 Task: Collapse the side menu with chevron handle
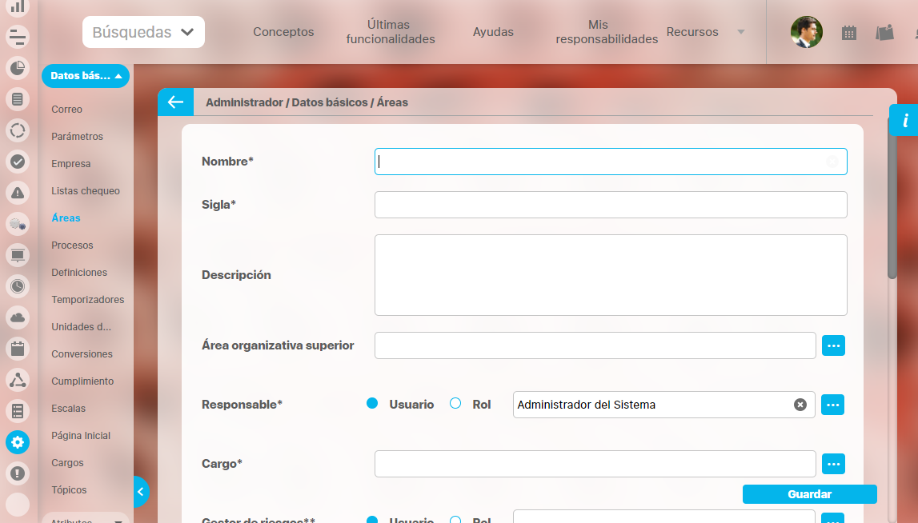141,492
